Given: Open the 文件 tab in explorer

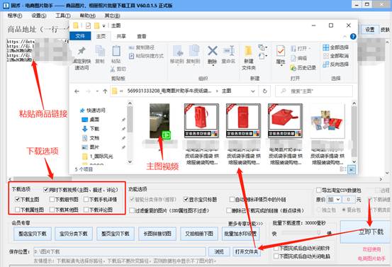Looking at the screenshot, I should pos(80,36).
